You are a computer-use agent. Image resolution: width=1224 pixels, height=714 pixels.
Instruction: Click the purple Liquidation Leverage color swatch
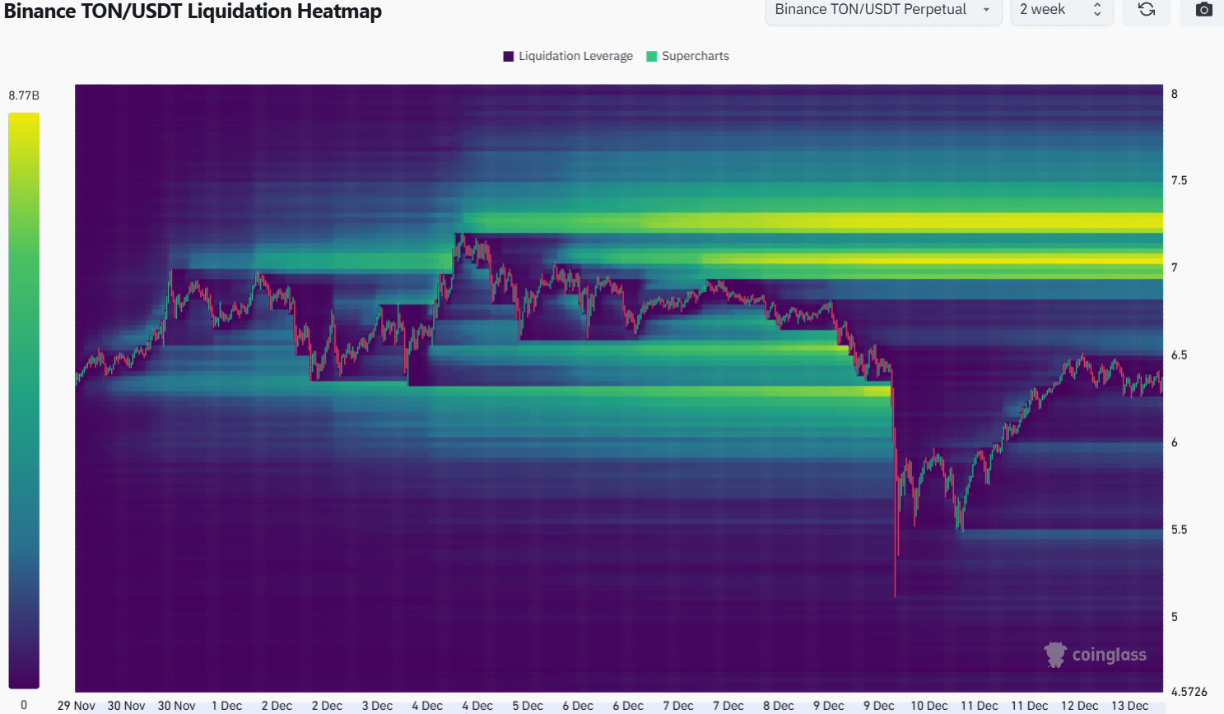tap(509, 56)
